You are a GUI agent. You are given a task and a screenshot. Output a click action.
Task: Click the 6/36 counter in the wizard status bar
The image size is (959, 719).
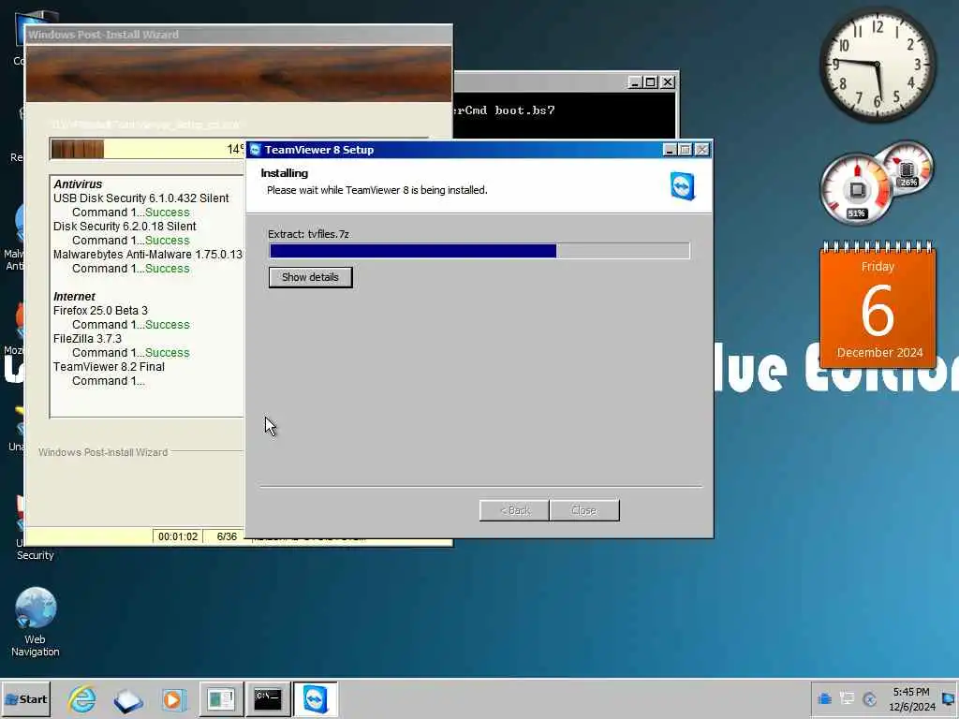click(x=227, y=536)
